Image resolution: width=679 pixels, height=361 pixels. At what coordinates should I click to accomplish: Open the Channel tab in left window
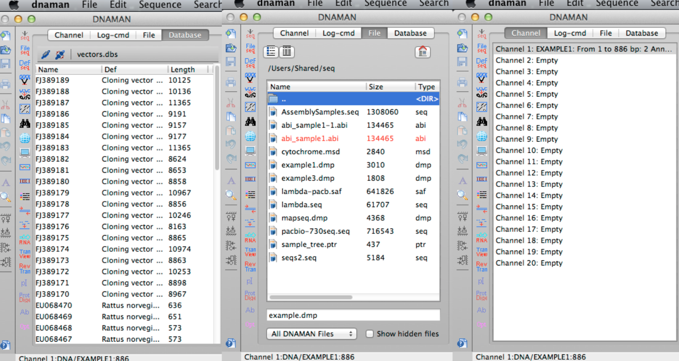(x=69, y=35)
